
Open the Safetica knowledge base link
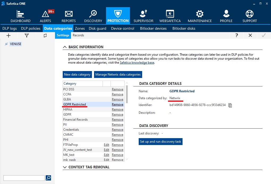click(137, 63)
